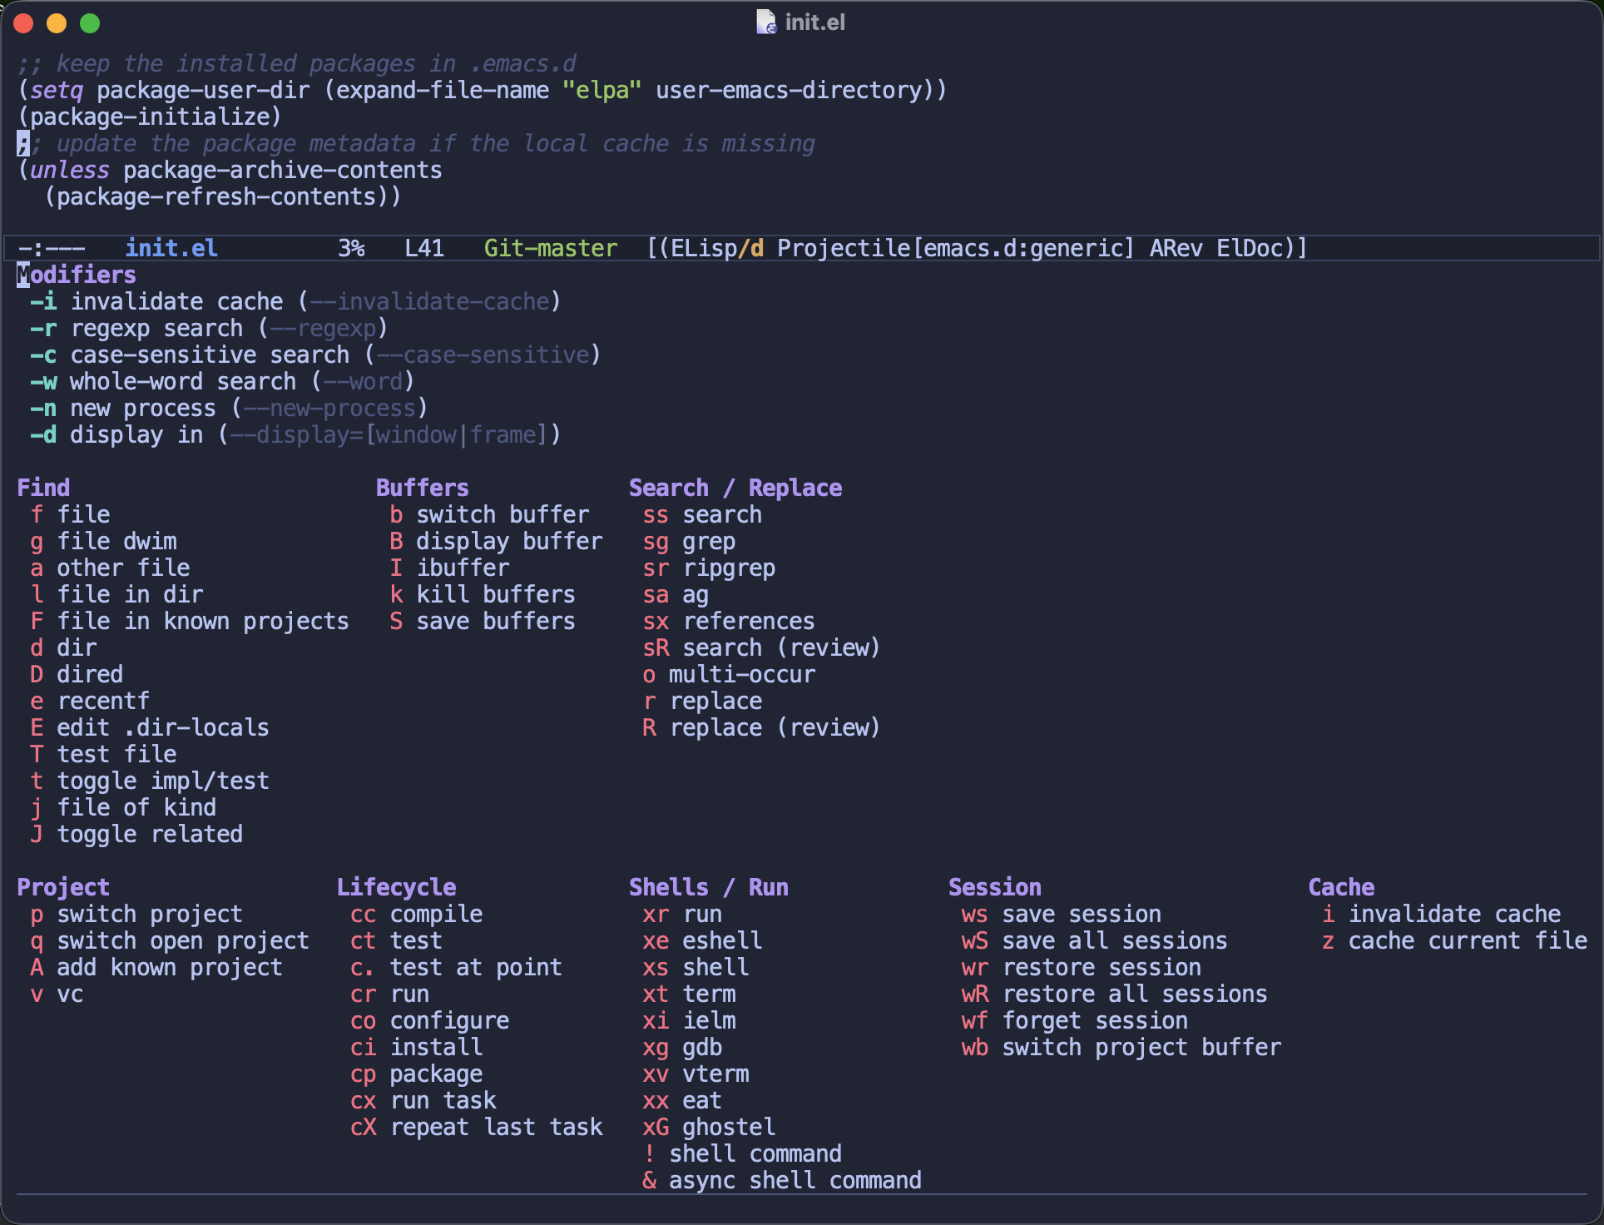
Task: Select 'R replace (review)' command
Action: [762, 727]
